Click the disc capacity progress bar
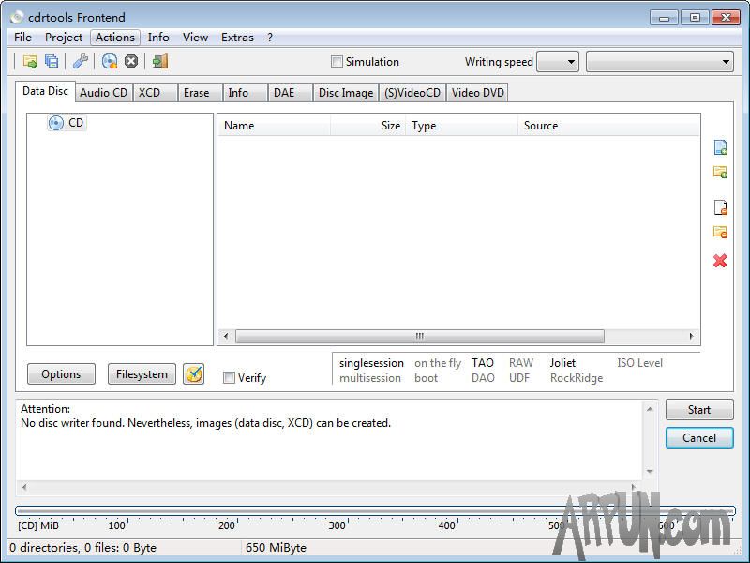This screenshot has width=750, height=563. click(x=375, y=510)
